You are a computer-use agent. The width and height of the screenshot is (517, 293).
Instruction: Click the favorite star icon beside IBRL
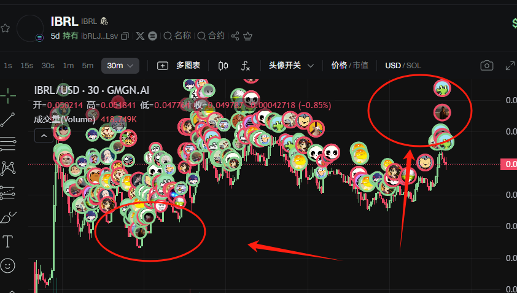(5, 28)
